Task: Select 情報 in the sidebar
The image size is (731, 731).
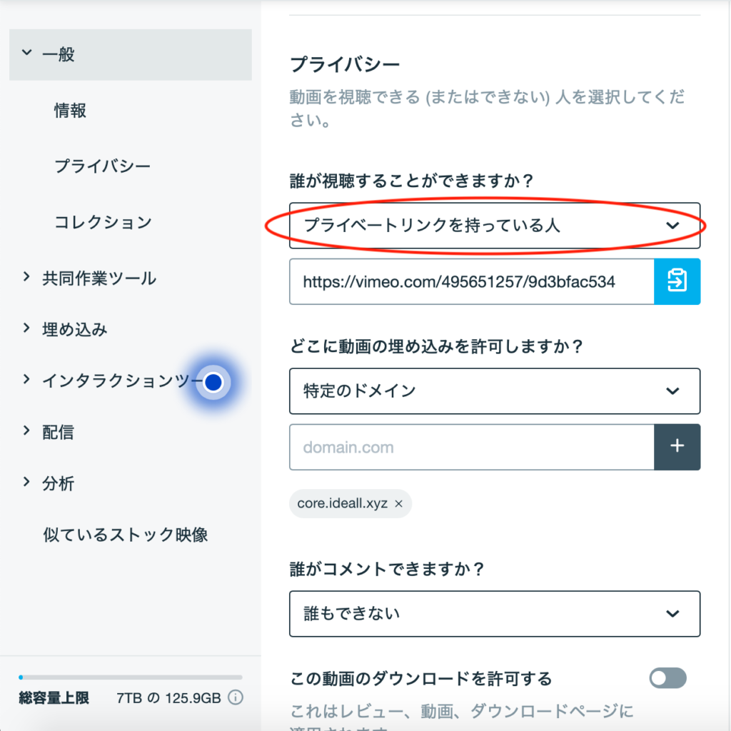Action: click(x=71, y=111)
